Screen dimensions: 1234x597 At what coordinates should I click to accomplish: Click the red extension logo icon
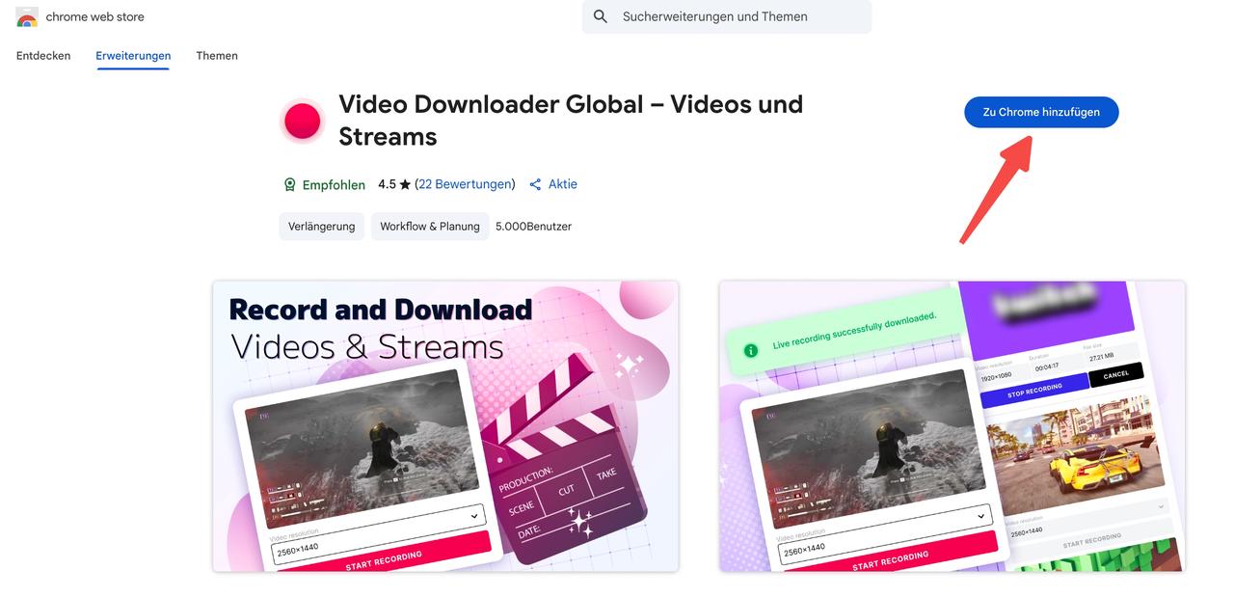click(x=302, y=122)
